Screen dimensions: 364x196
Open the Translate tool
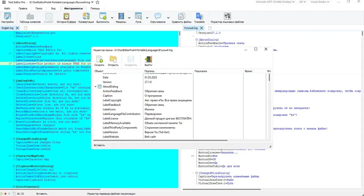(x=199, y=18)
